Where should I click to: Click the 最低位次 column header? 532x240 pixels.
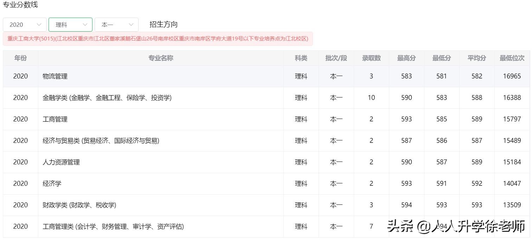coord(512,58)
